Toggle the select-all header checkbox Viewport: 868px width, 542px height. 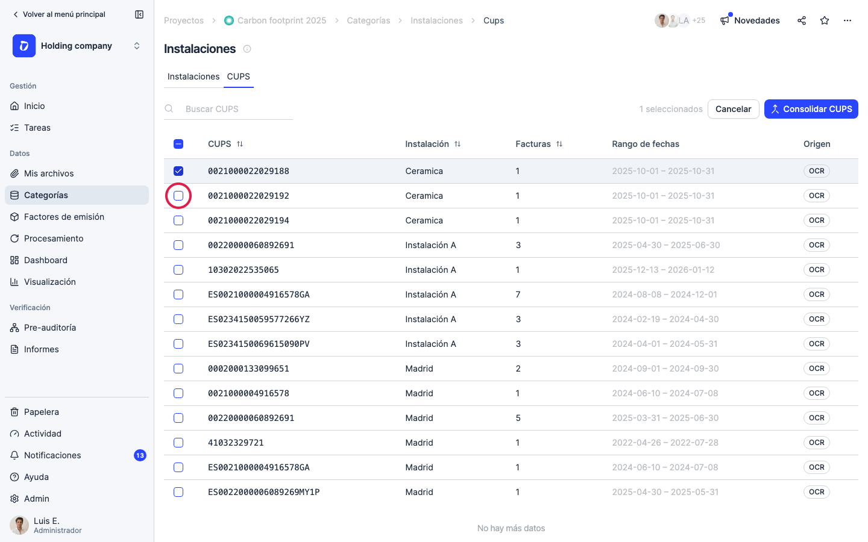tap(178, 144)
